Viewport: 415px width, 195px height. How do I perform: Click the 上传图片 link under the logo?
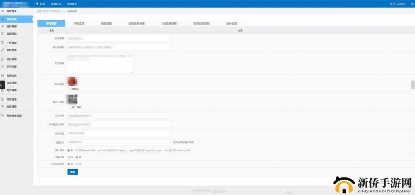74,89
